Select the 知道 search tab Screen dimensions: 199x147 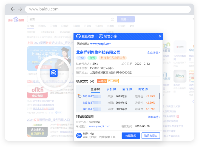tap(76, 26)
